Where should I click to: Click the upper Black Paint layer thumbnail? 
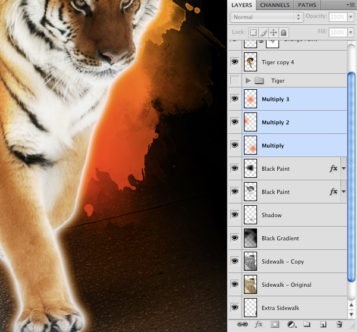click(250, 168)
